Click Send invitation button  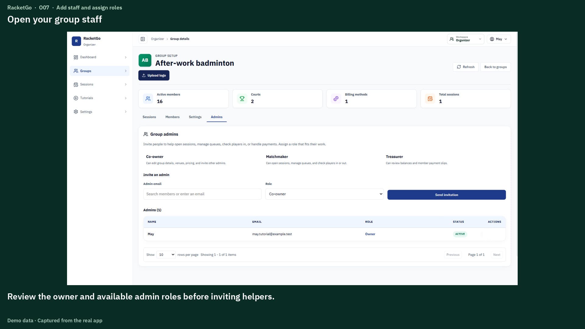tap(446, 195)
